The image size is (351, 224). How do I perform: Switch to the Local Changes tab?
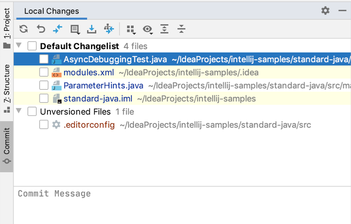[x=51, y=11]
